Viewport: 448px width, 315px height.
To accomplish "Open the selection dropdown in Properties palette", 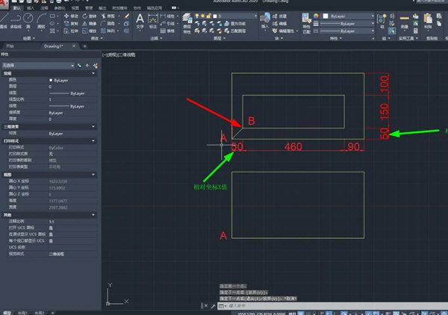I will (x=38, y=66).
